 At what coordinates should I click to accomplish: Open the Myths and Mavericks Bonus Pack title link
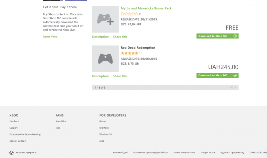146,8
